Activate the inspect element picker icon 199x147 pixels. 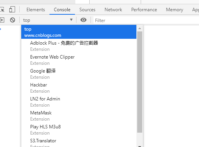point(2,10)
